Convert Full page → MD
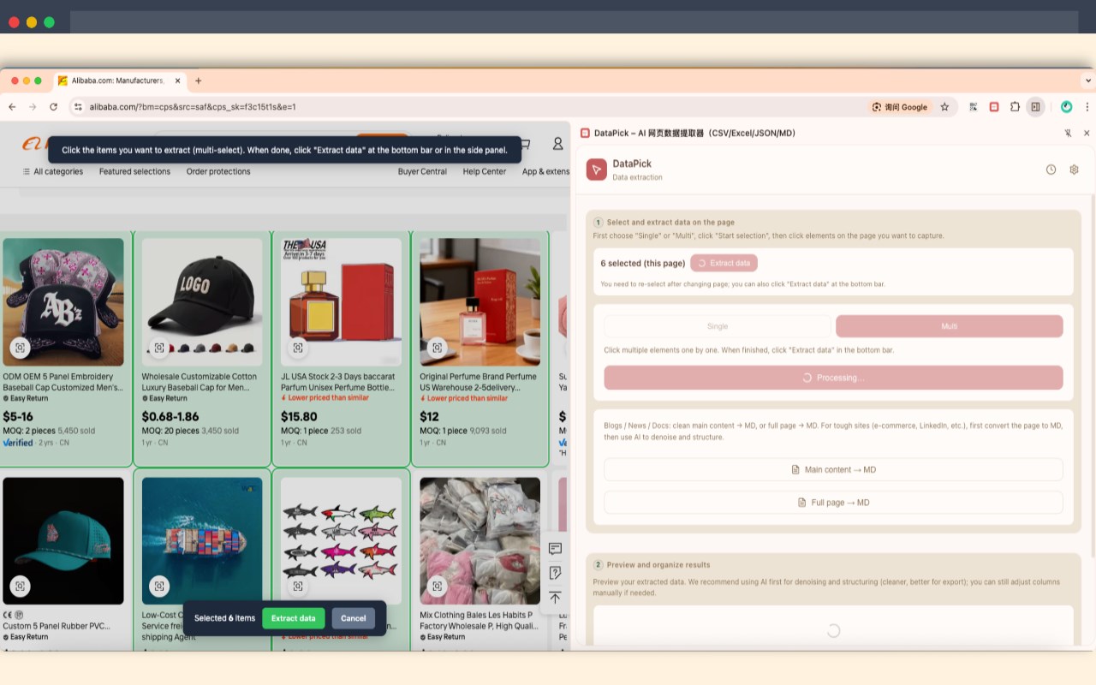The image size is (1096, 685). pos(833,503)
